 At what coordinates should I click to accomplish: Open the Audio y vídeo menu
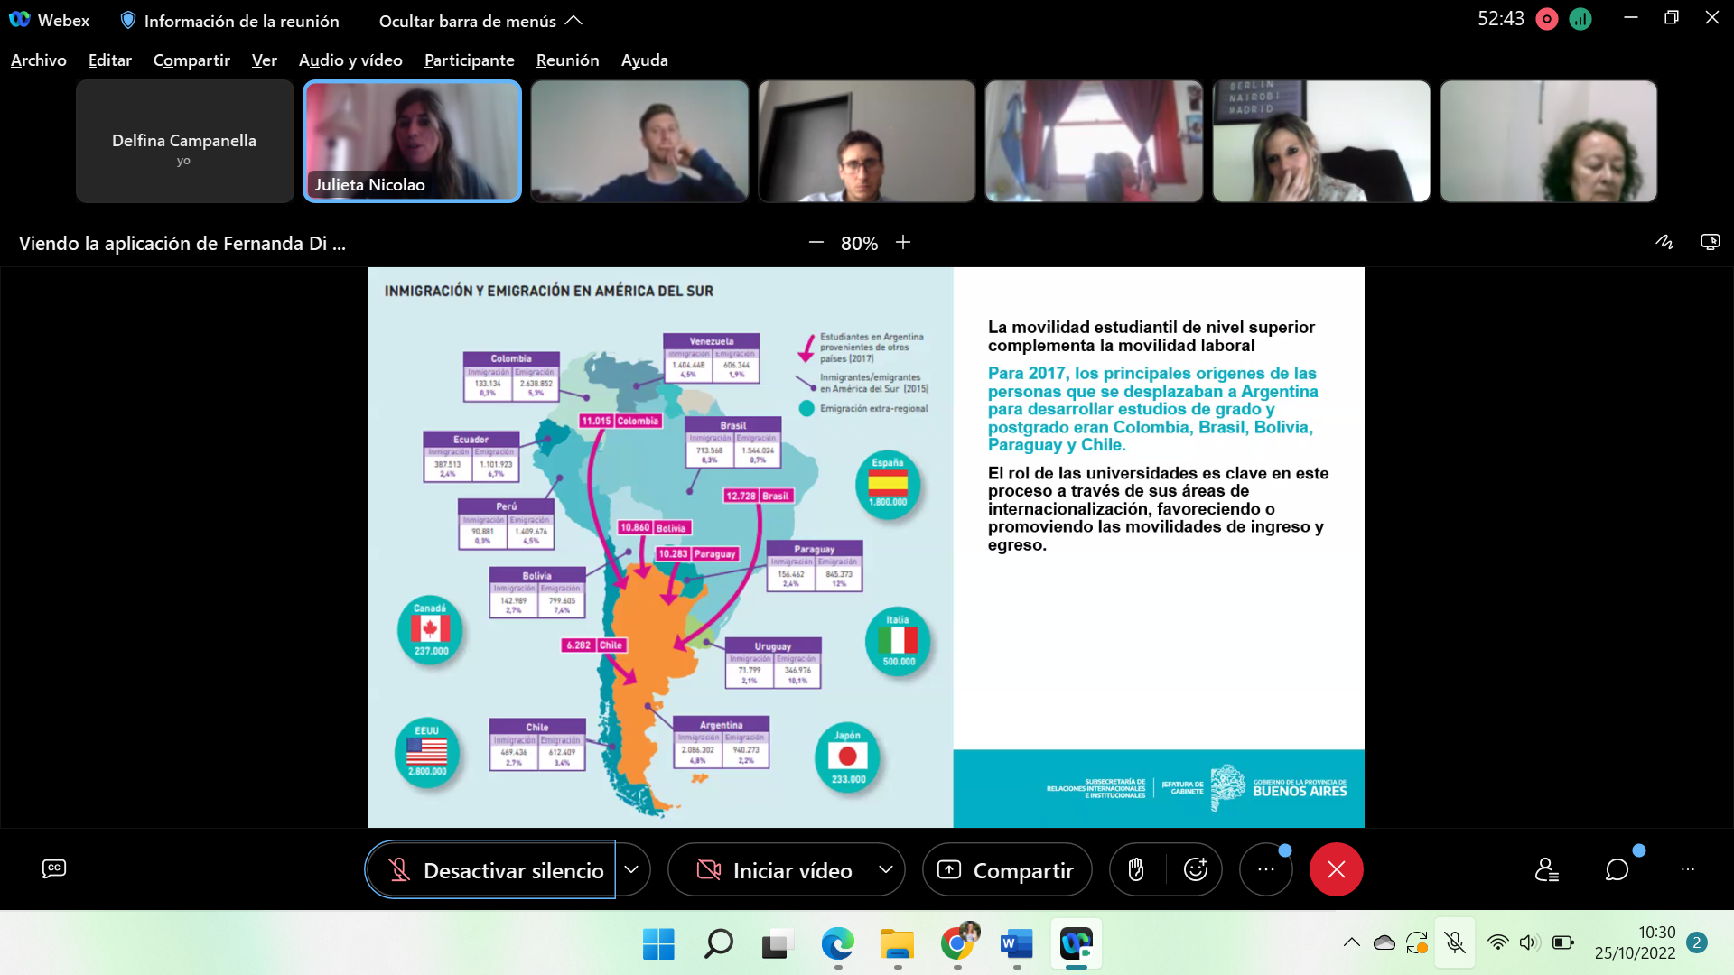tap(350, 60)
